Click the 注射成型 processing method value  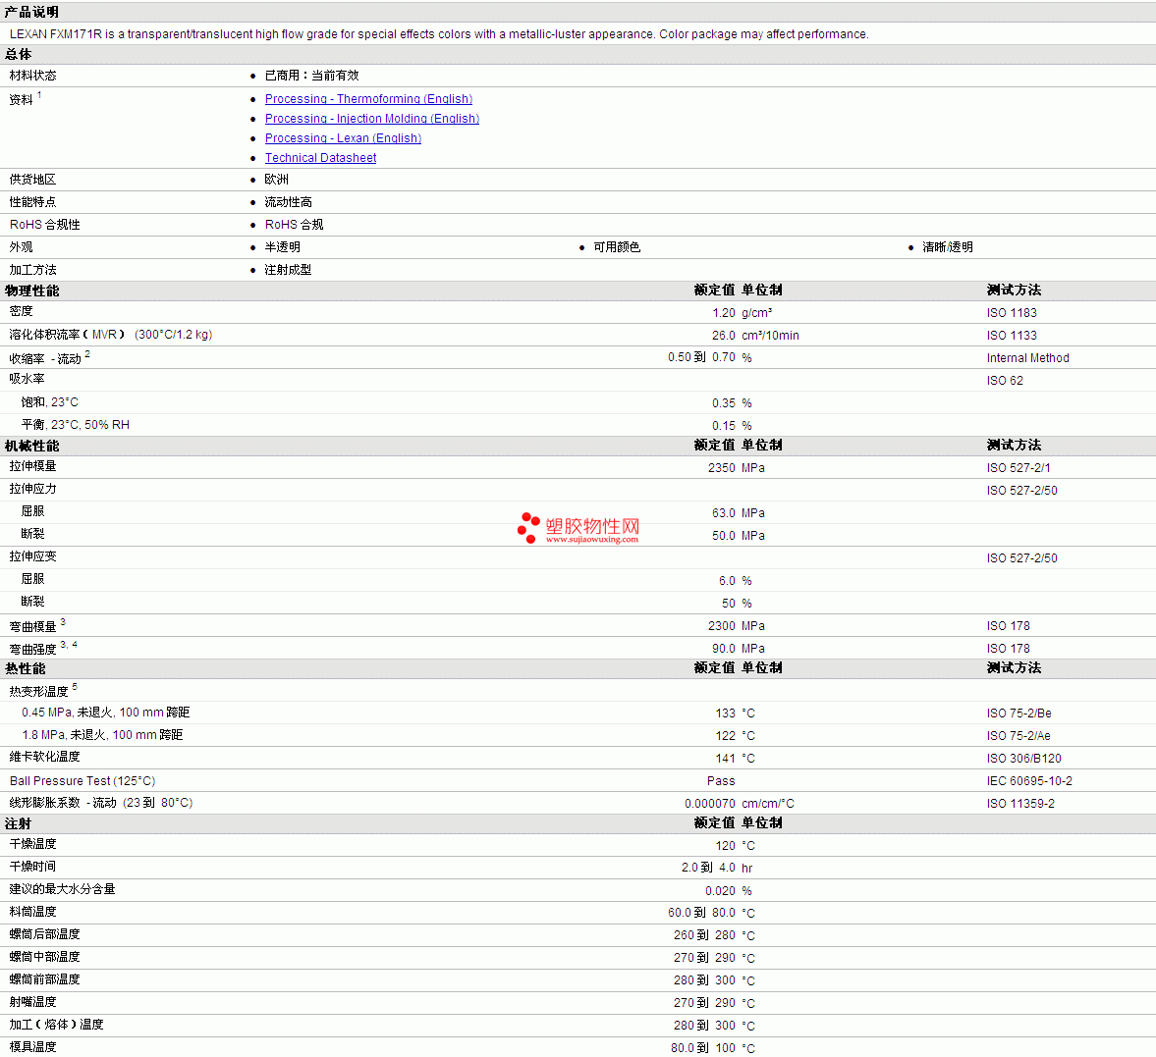coord(288,270)
